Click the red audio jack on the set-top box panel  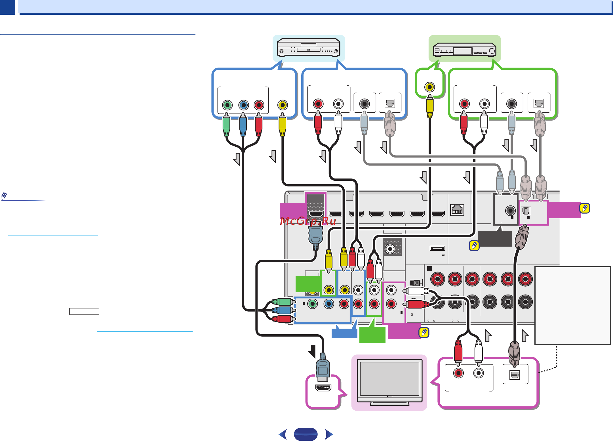(464, 104)
